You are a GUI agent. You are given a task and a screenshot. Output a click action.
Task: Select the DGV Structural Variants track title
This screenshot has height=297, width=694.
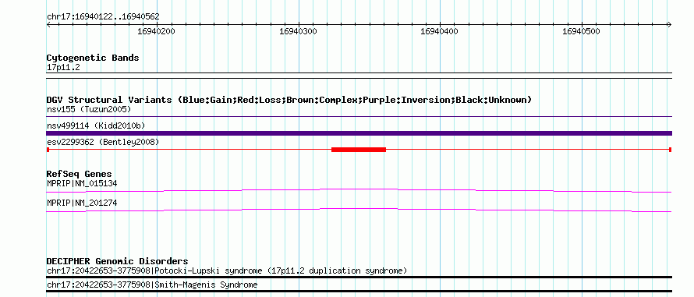click(x=289, y=100)
